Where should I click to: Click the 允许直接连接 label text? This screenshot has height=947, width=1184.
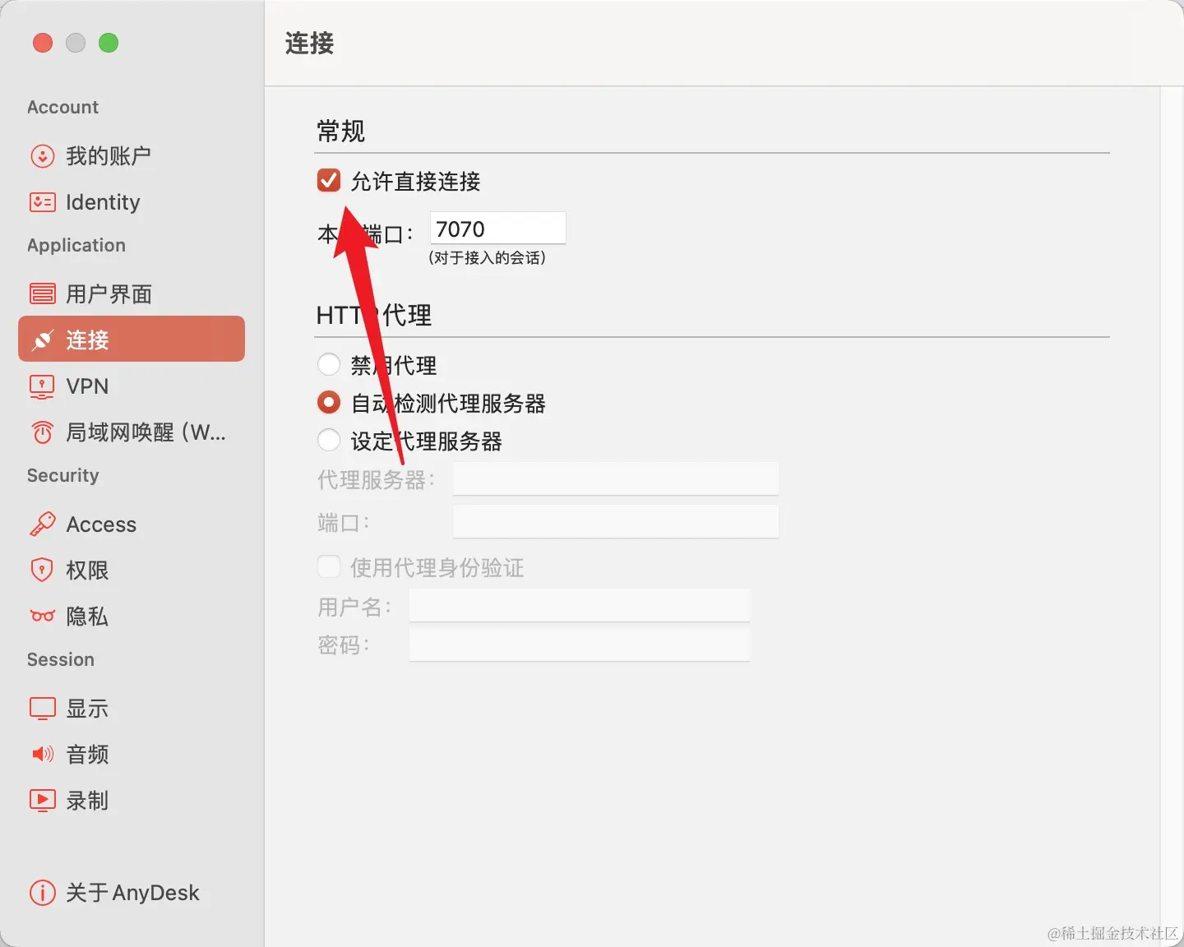click(415, 181)
